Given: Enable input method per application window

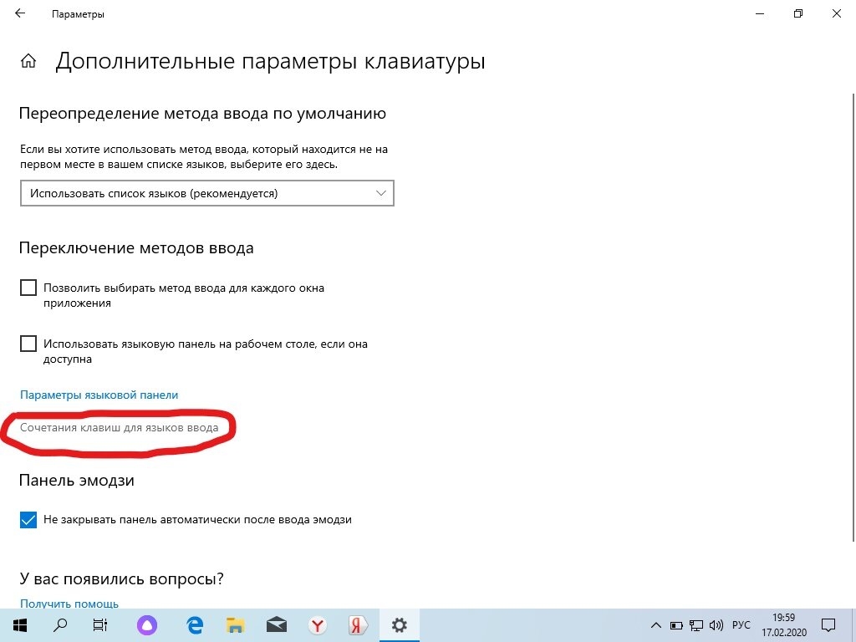Looking at the screenshot, I should tap(28, 288).
